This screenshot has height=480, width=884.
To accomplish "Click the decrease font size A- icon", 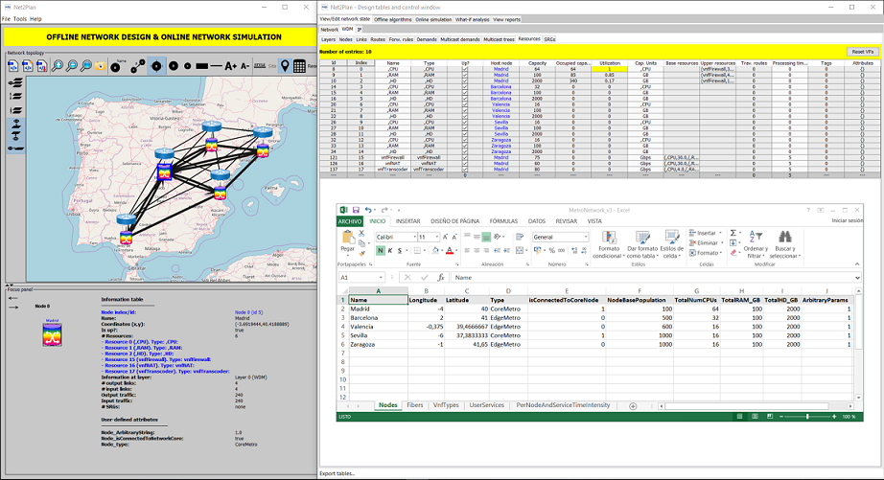I will tap(244, 66).
